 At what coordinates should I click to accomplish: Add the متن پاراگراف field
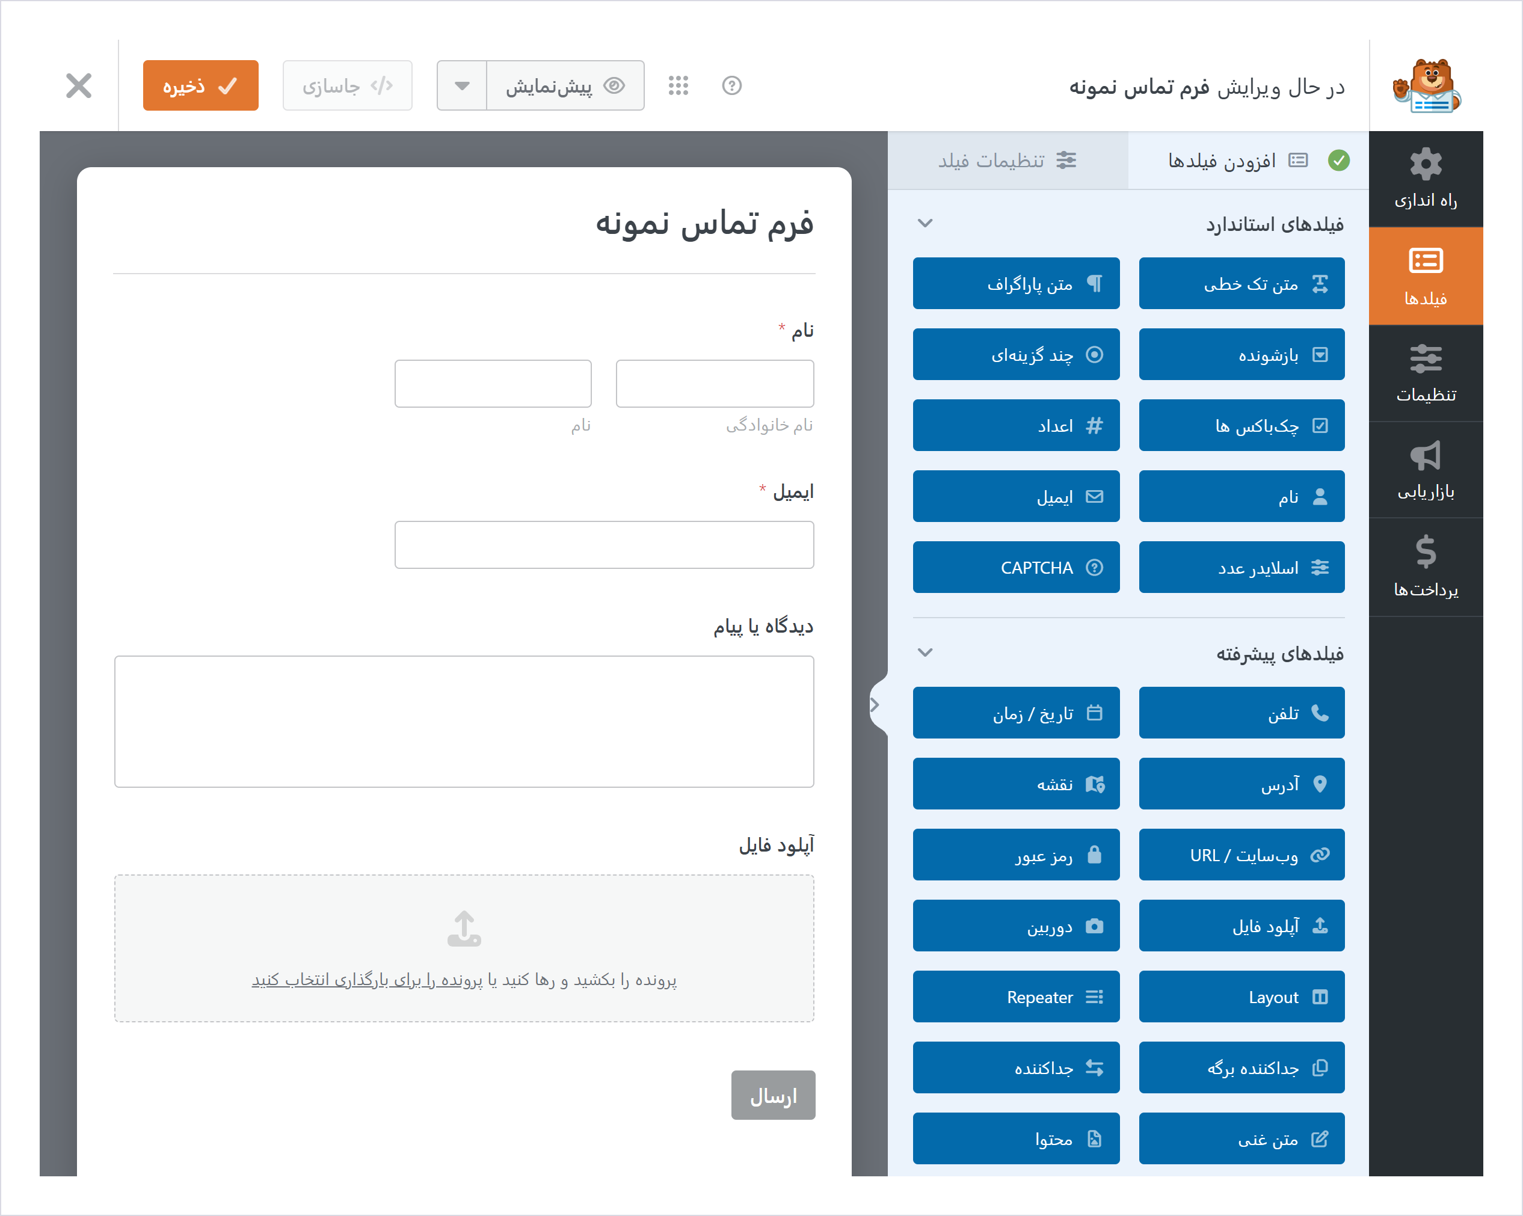[1016, 283]
